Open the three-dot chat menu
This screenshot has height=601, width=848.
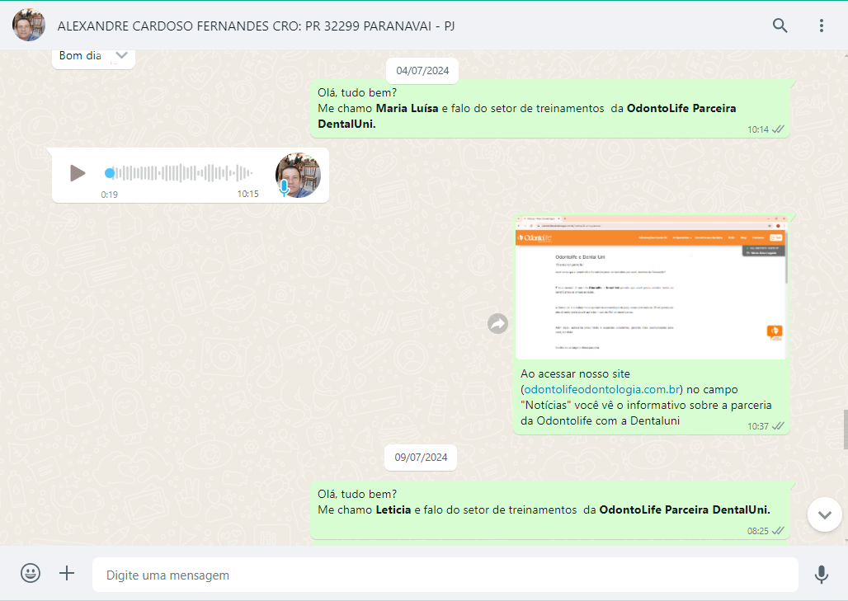tap(821, 26)
